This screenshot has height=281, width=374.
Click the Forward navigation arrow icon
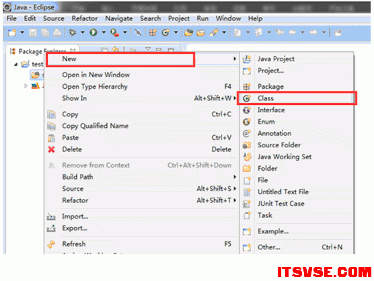313,32
